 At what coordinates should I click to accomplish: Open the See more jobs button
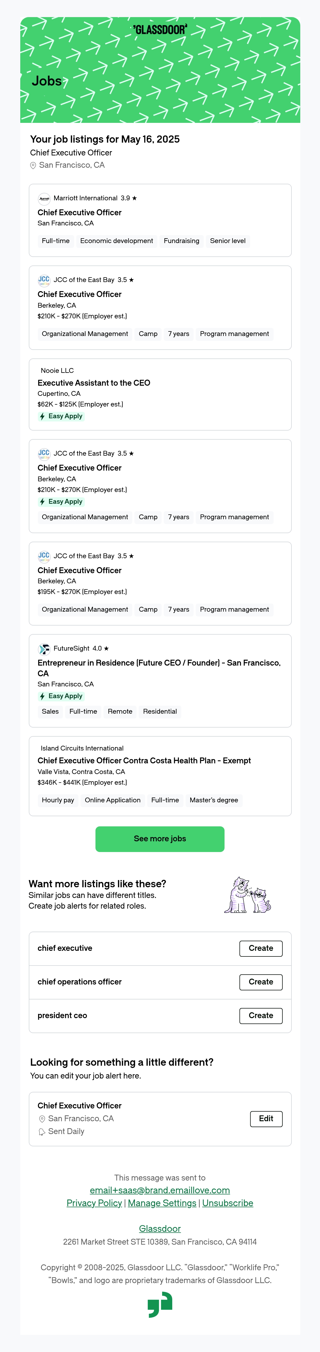160,839
